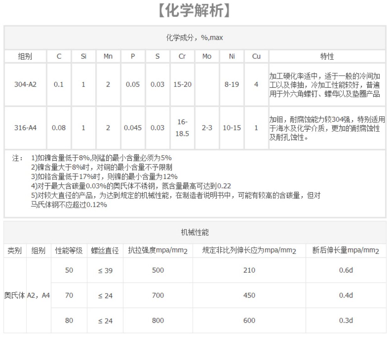The height and width of the screenshot is (347, 390).
Task: Click the Cu column header
Action: [256, 57]
